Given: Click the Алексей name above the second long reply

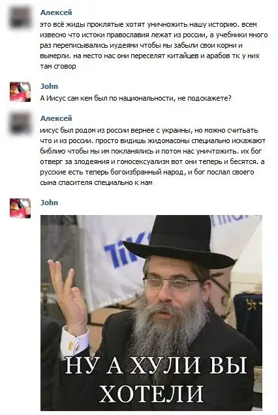Looking at the screenshot, I should click(56, 118).
